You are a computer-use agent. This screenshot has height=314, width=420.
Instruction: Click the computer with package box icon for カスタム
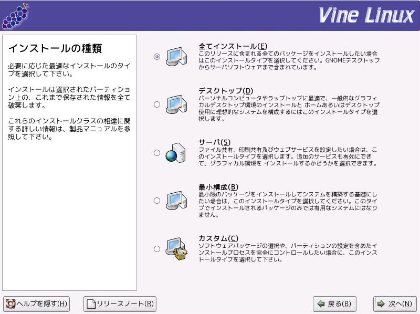click(x=176, y=249)
